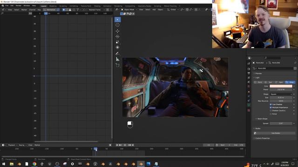Select the Measure tool
This screenshot has height=167, width=298.
pyautogui.click(x=117, y=59)
